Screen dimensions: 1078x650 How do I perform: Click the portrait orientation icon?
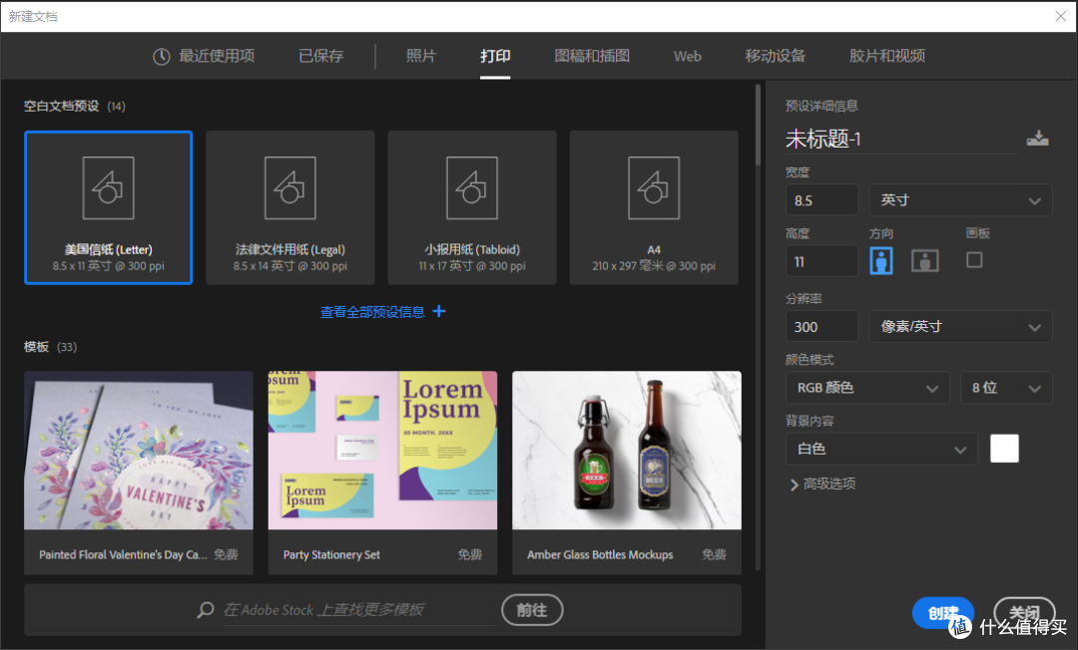[880, 259]
